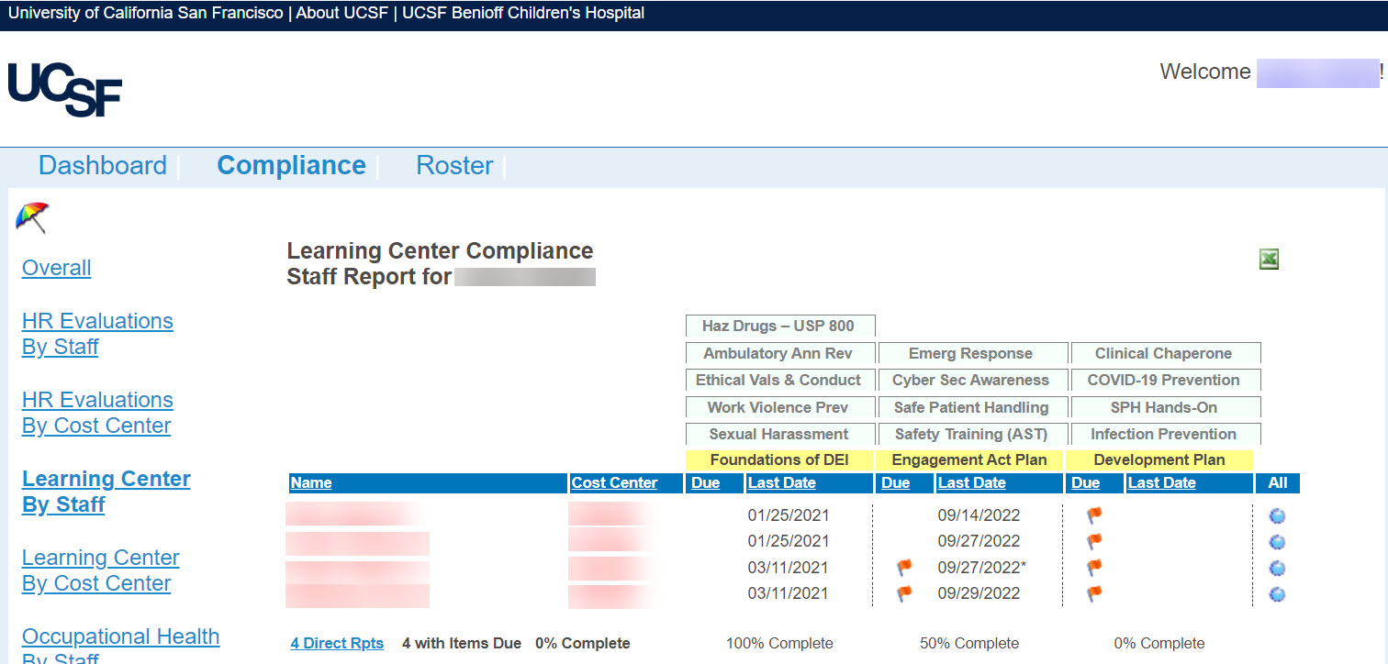Screen dimensions: 1388x664
Task: Switch to the Compliance tab
Action: pos(291,166)
